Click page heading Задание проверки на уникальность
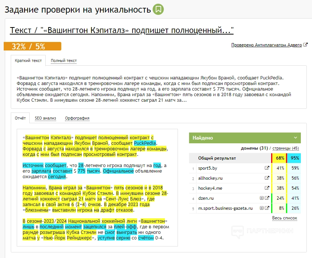The width and height of the screenshot is (312, 258). [x=78, y=10]
